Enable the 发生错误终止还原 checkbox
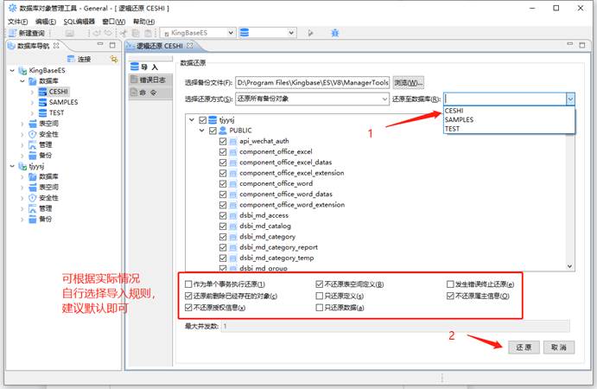This screenshot has height=389, width=597. pyautogui.click(x=450, y=284)
